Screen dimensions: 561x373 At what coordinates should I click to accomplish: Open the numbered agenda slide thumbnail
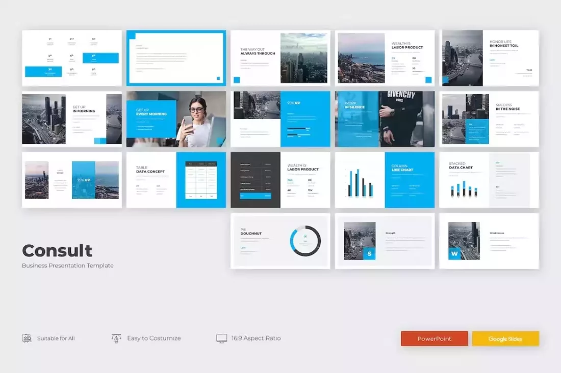[x=71, y=57]
